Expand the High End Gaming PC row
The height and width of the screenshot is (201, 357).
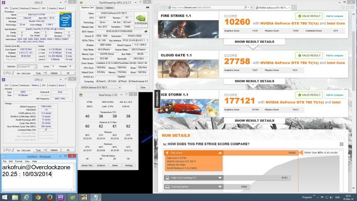click(x=220, y=178)
